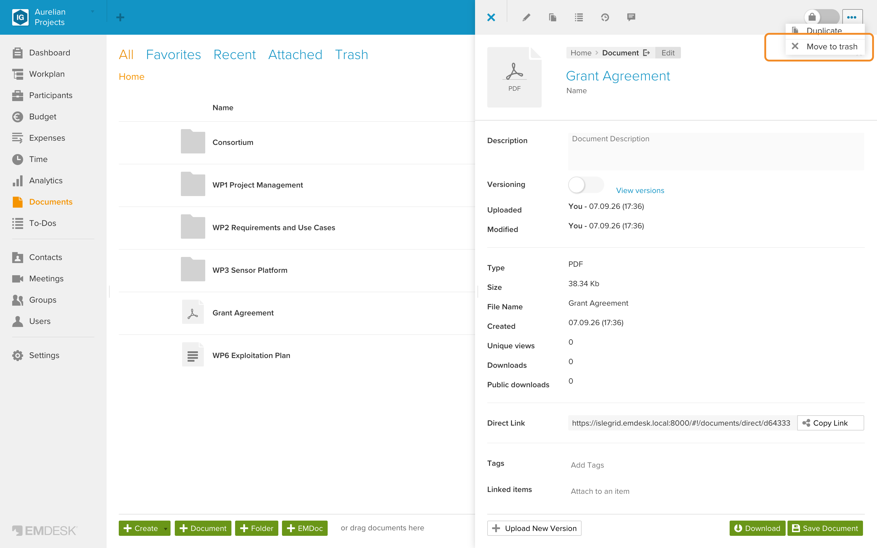This screenshot has height=548, width=877.
Task: Open the Dashboard sidebar icon
Action: [x=17, y=53]
